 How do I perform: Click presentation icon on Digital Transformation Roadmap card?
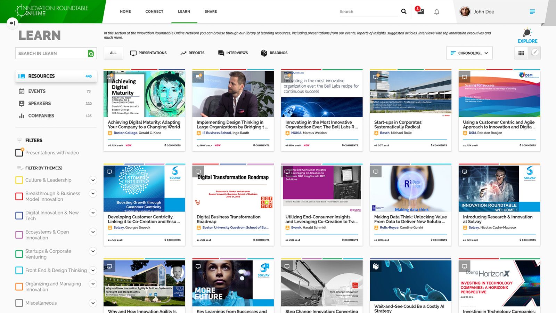[x=198, y=171]
